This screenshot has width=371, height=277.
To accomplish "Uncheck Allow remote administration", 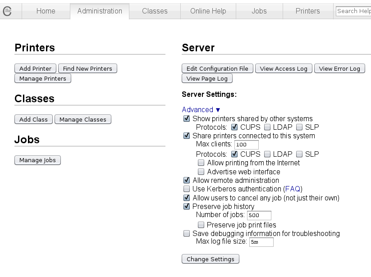I will coord(187,180).
